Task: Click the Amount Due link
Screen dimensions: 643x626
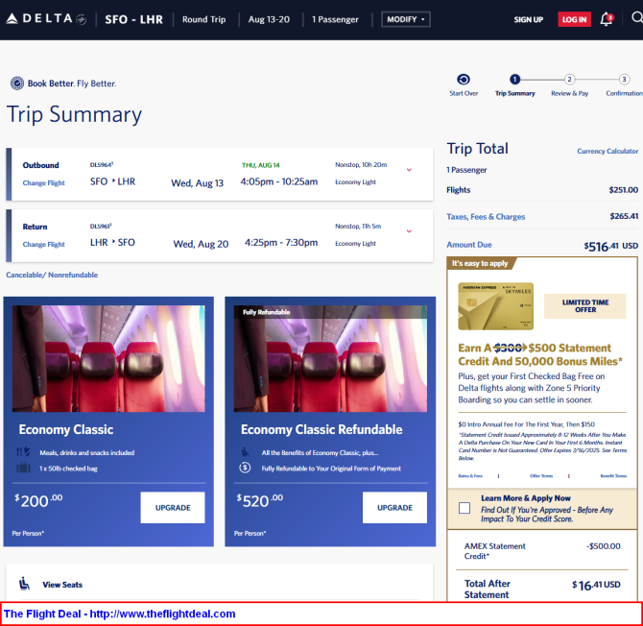Action: pos(468,245)
